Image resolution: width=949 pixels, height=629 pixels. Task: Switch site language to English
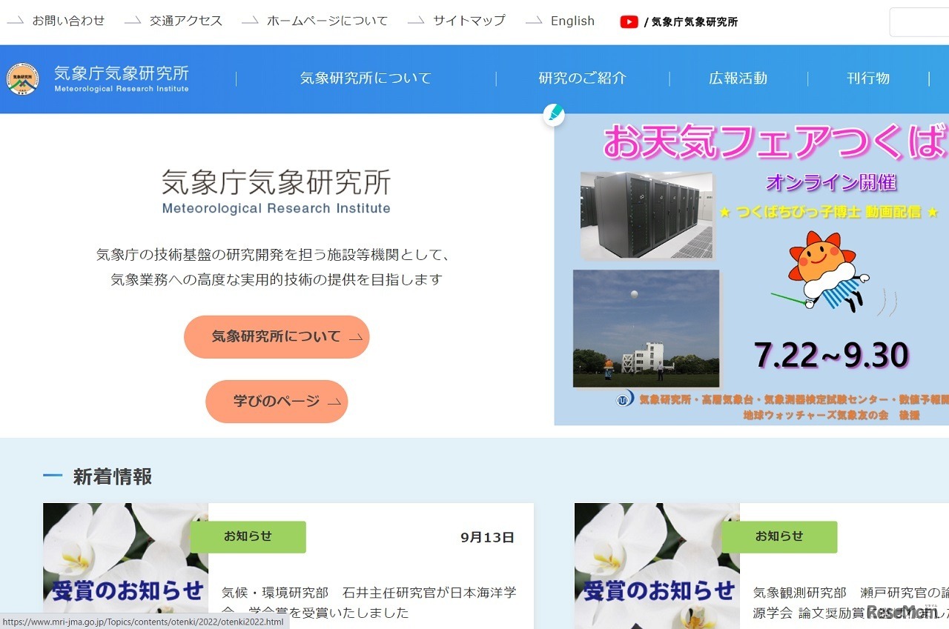572,21
